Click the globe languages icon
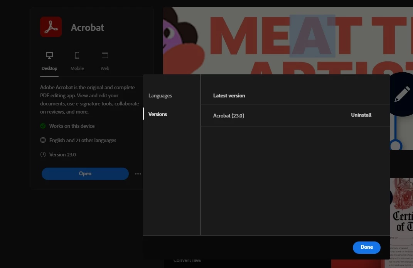The height and width of the screenshot is (268, 413). (x=43, y=140)
